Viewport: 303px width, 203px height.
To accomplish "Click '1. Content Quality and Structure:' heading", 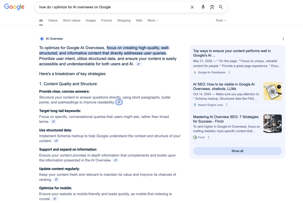I will coord(68,84).
